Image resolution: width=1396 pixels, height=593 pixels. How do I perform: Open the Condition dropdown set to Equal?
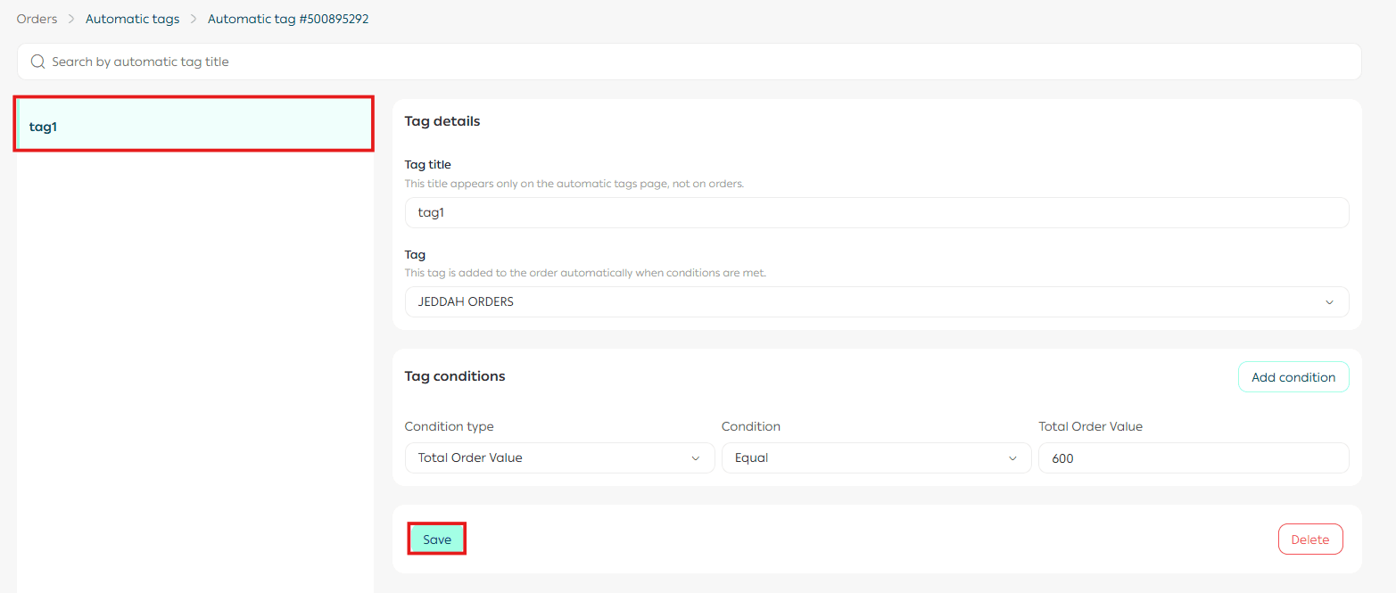point(875,458)
